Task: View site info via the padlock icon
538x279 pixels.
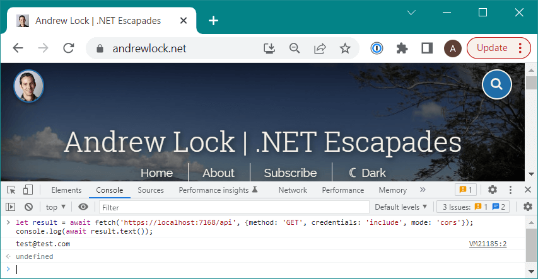Action: [100, 48]
